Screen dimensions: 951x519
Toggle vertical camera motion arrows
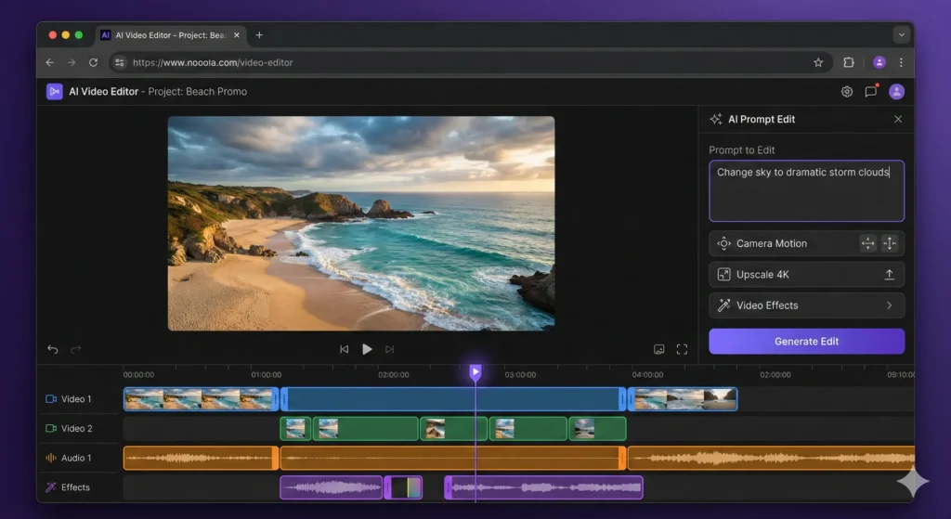tap(890, 243)
